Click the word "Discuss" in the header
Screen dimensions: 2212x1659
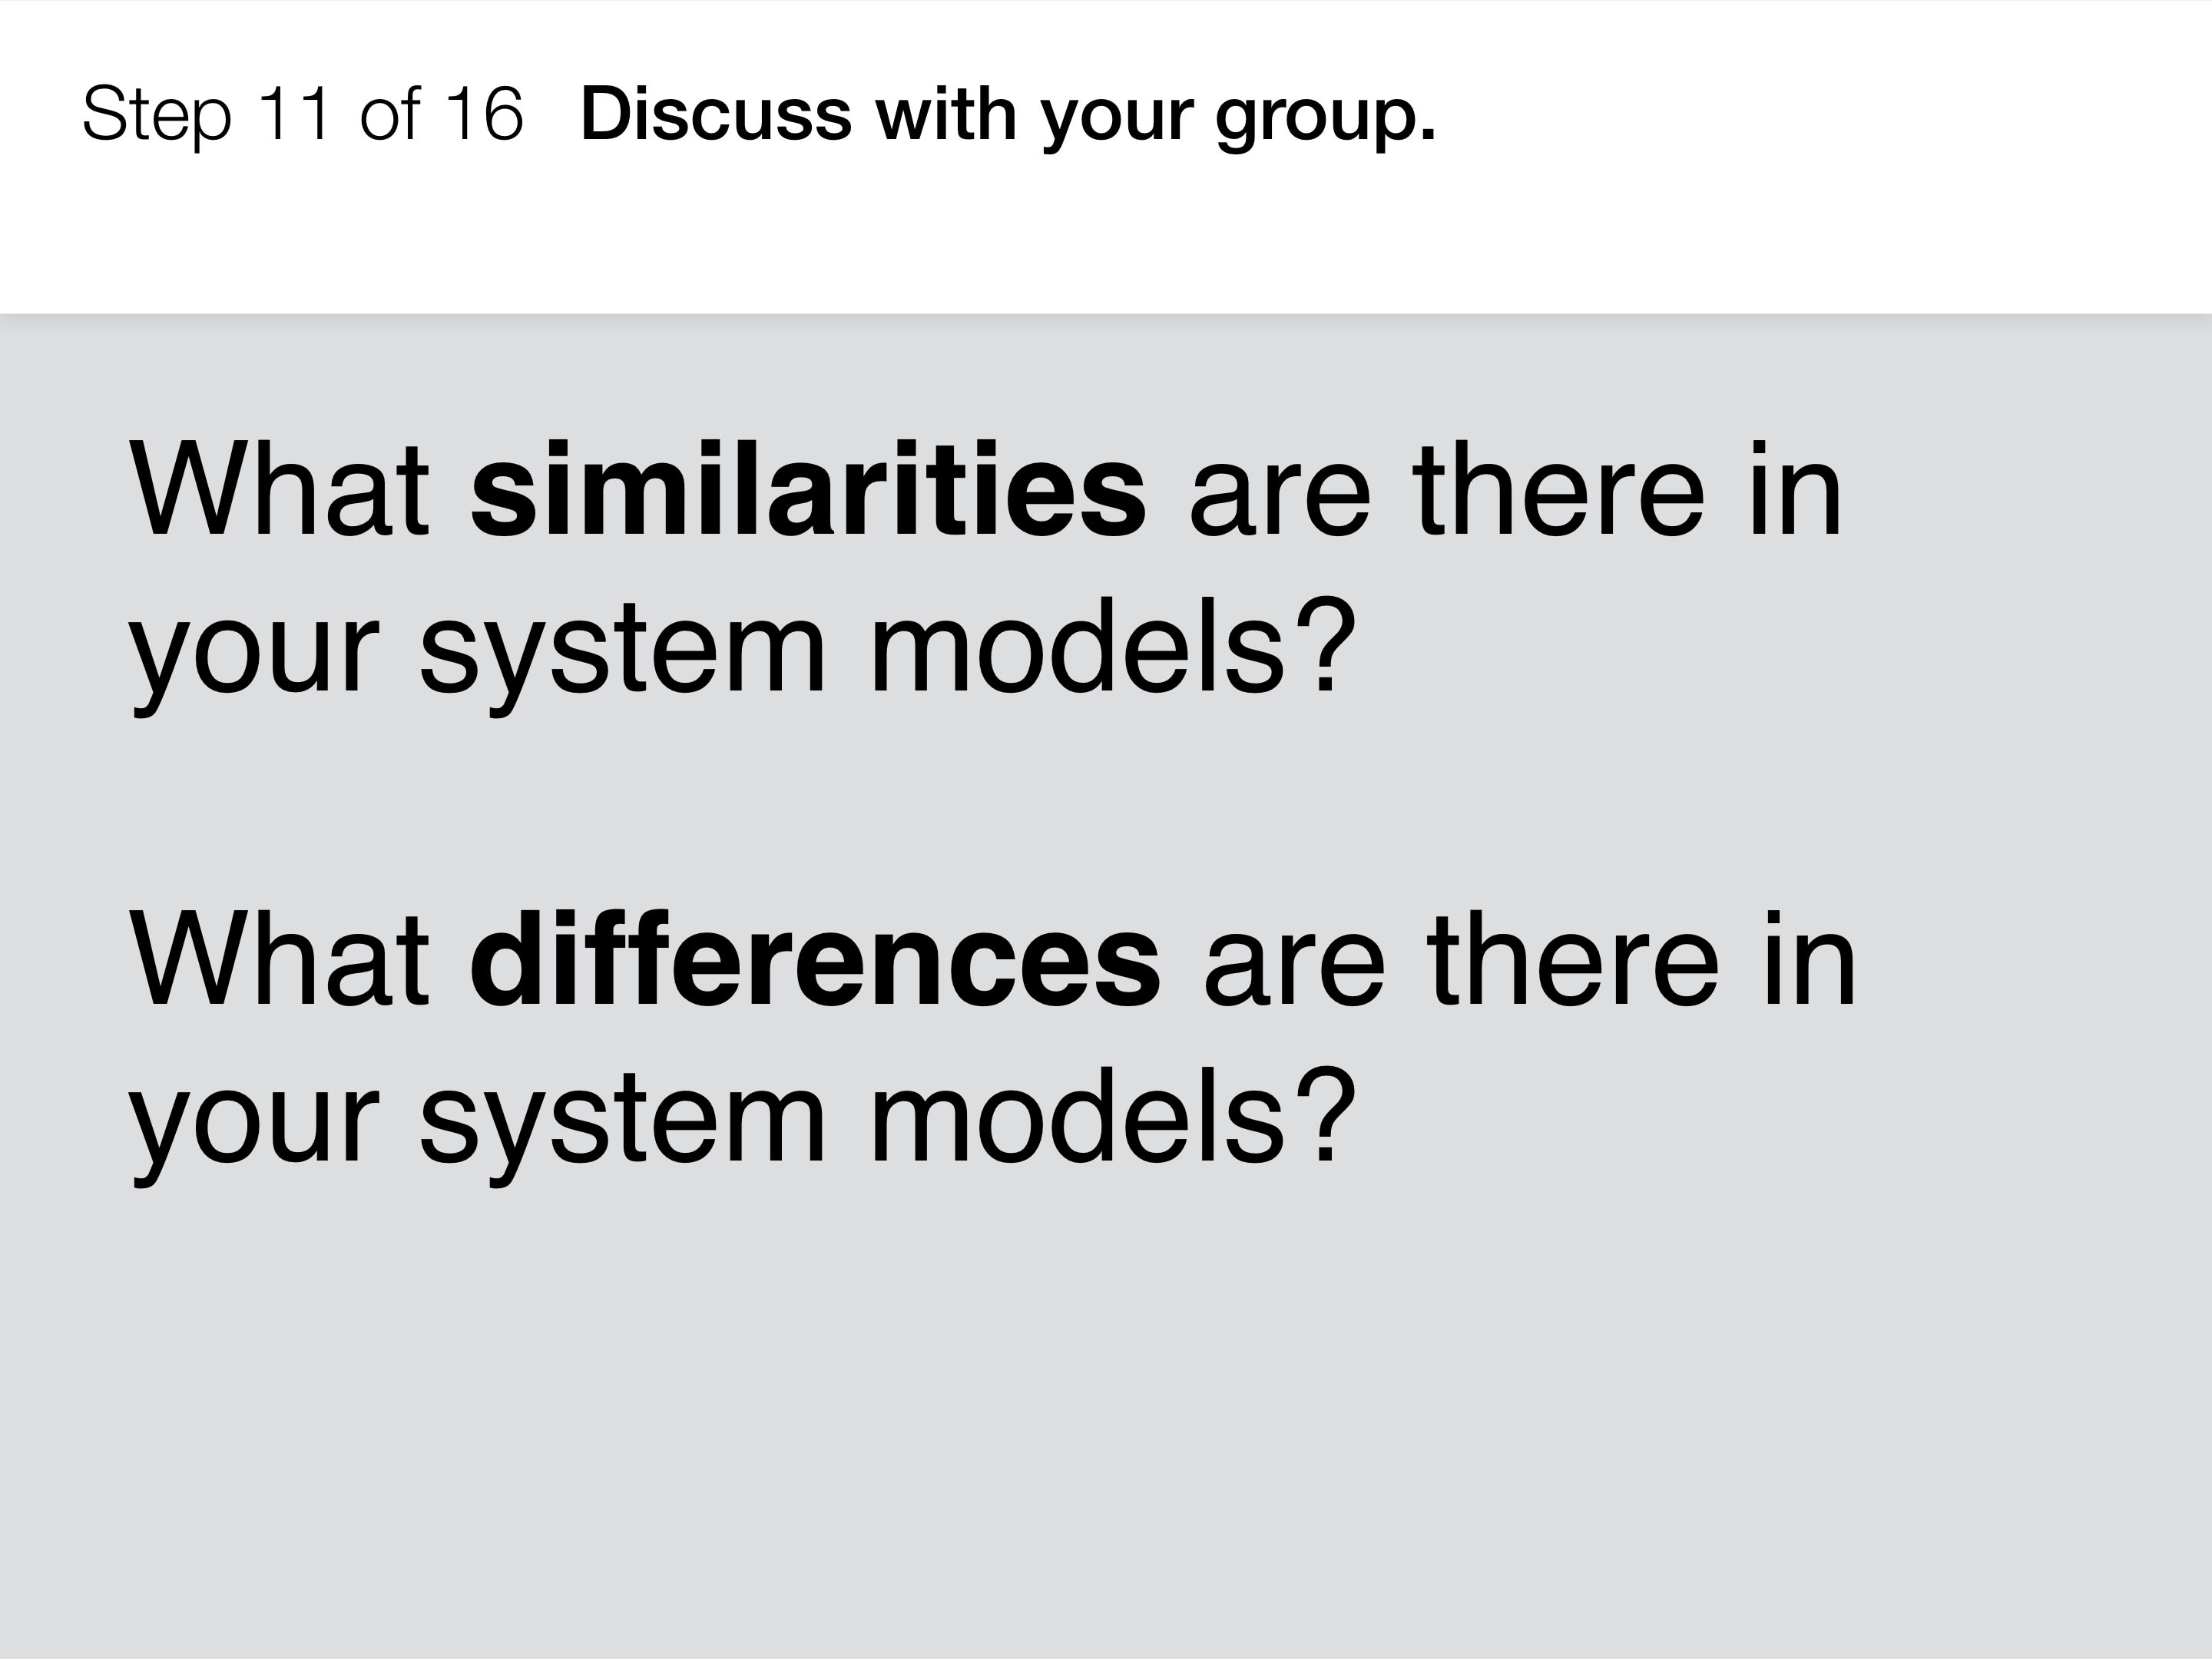716,113
